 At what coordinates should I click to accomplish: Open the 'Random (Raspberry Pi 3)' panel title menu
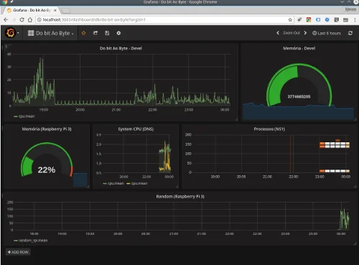point(180,197)
